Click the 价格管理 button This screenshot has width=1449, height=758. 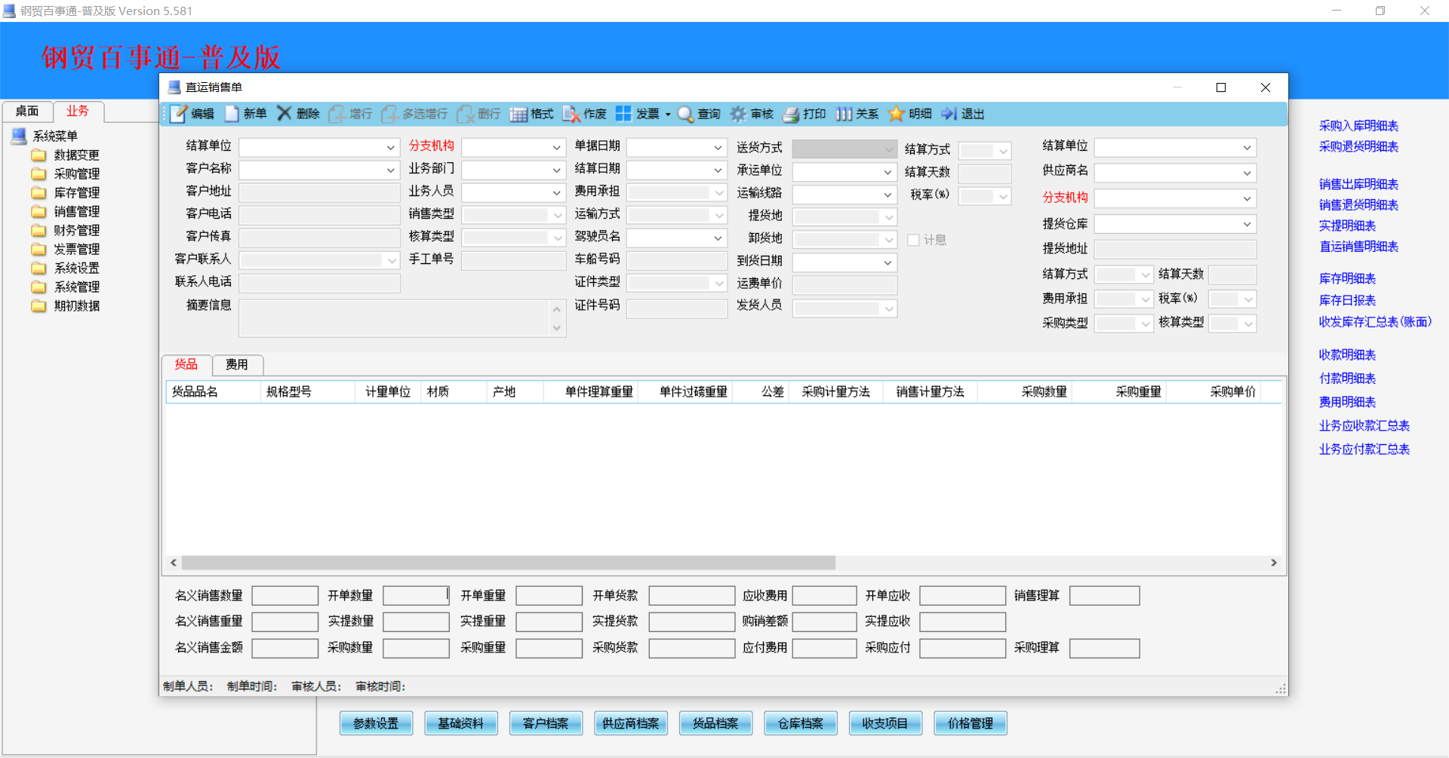pyautogui.click(x=970, y=723)
